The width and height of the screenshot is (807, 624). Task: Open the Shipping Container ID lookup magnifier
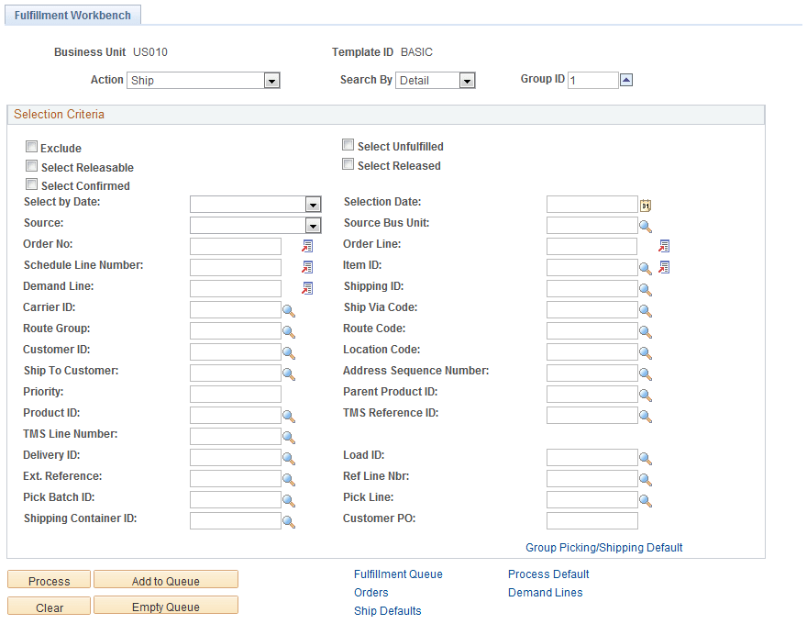point(288,520)
